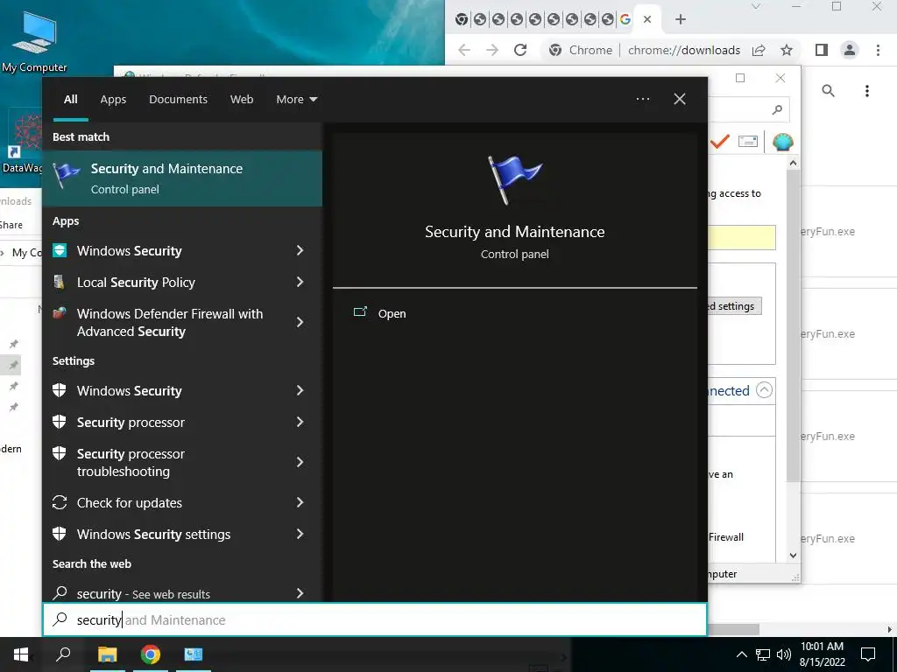Click the taskbar clock and date
Image resolution: width=897 pixels, height=672 pixels.
tap(822, 654)
